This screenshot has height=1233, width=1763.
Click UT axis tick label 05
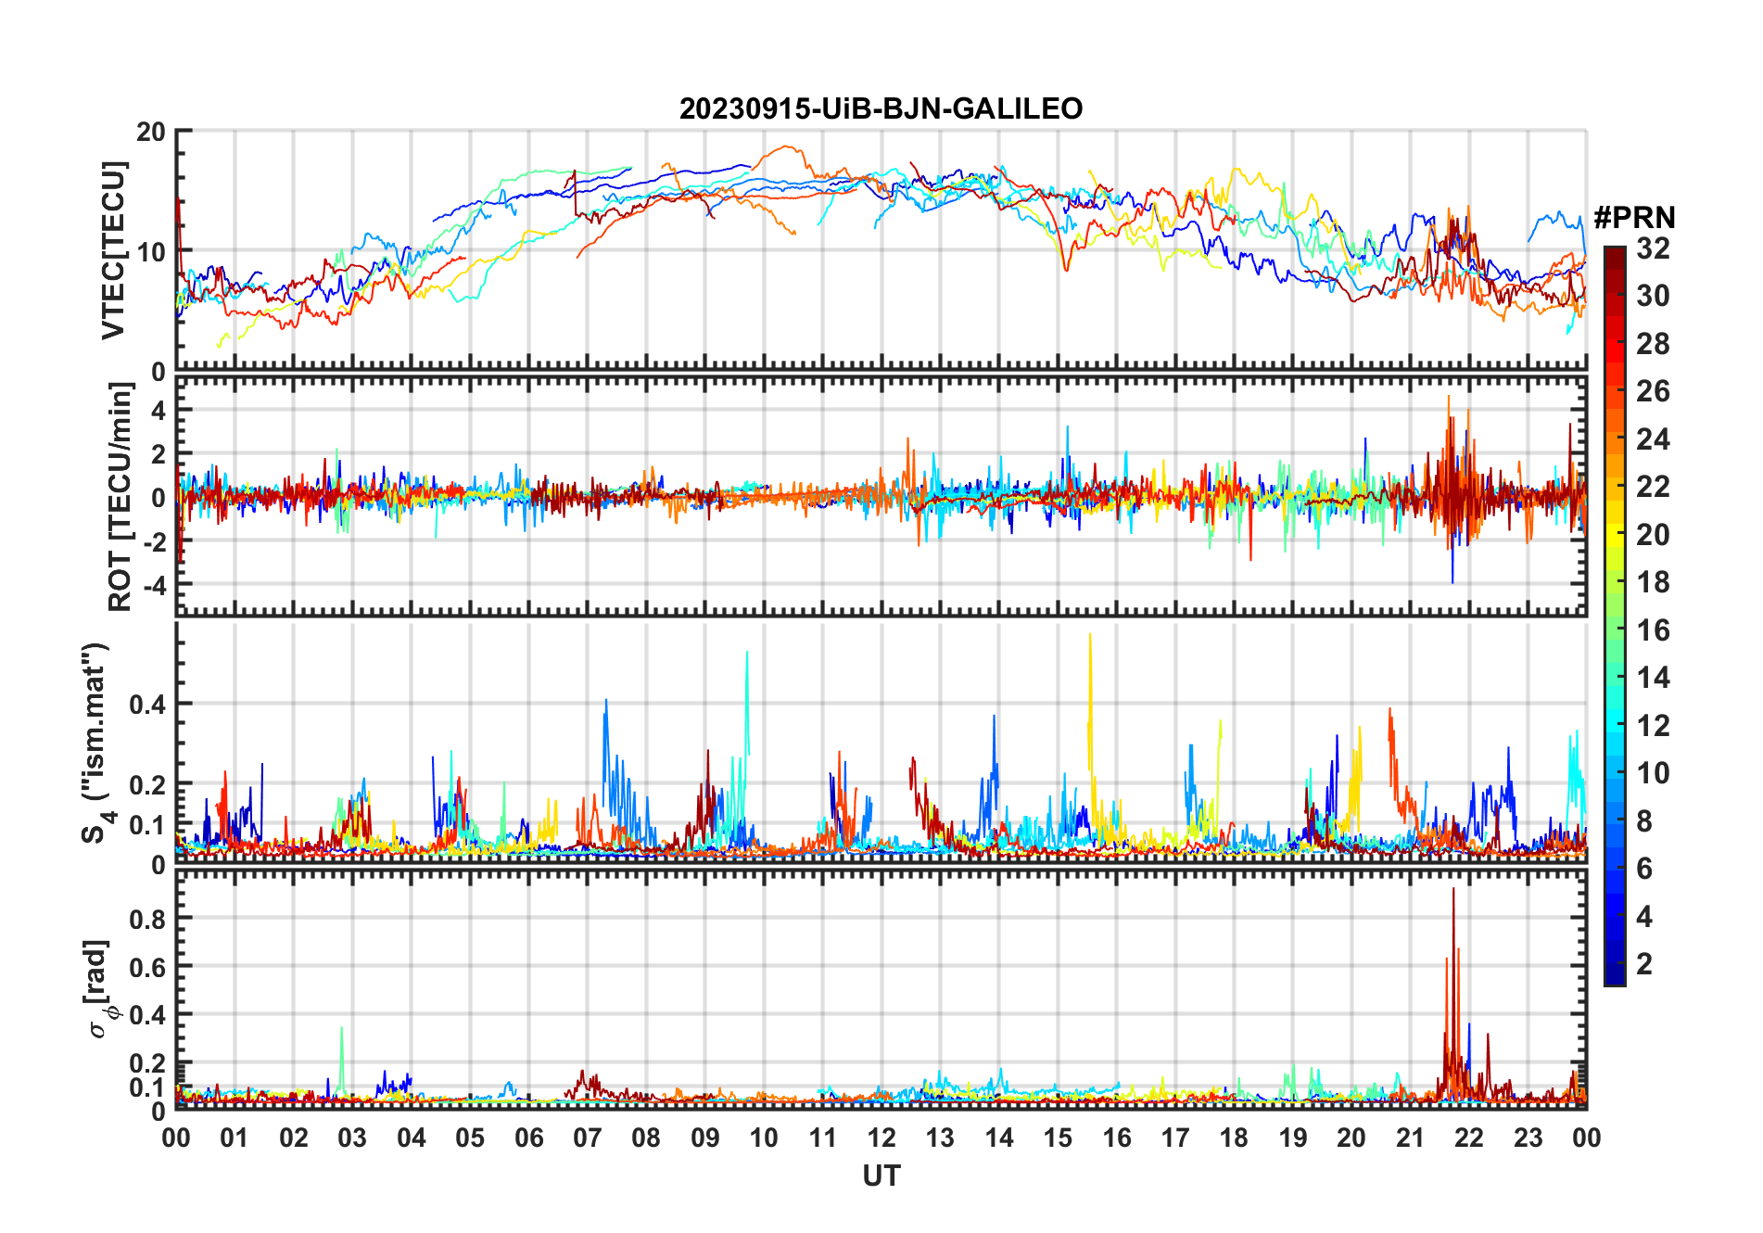point(470,1138)
